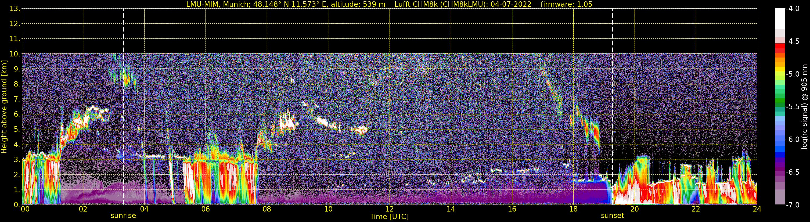This screenshot has width=810, height=222.
Task: Click the colorbar tick label '-5.5'
Action: click(793, 107)
